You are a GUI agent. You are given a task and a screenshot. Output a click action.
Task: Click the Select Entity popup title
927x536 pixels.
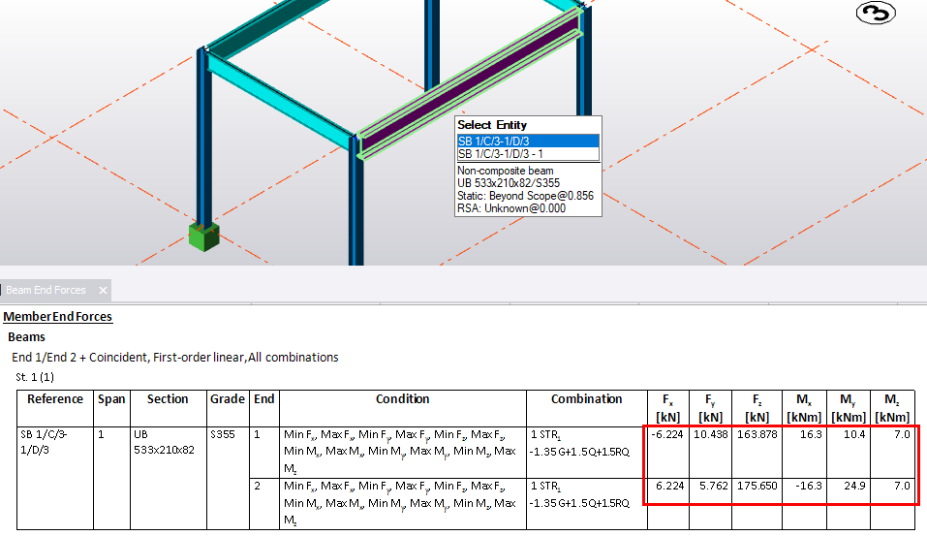click(492, 125)
